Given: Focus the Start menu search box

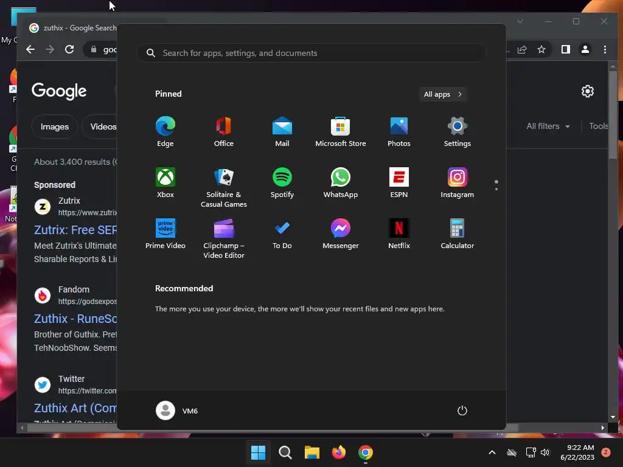Looking at the screenshot, I should [311, 53].
